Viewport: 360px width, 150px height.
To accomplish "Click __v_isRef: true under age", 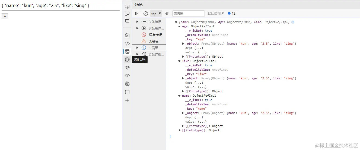I will coord(199,31).
